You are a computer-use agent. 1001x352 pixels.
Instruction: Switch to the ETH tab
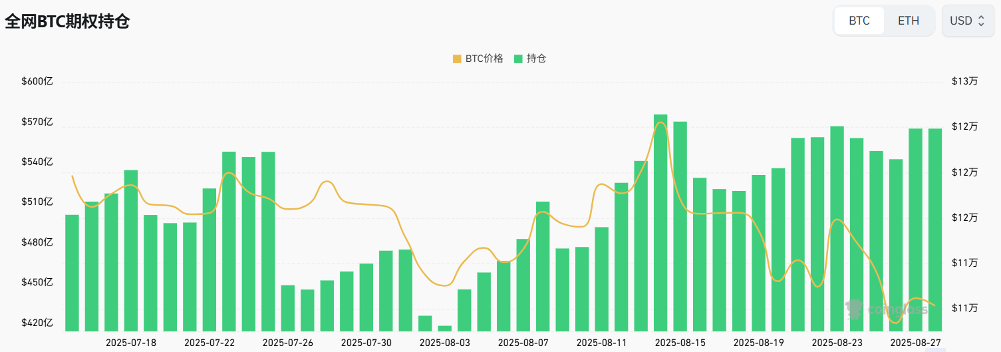click(x=909, y=21)
